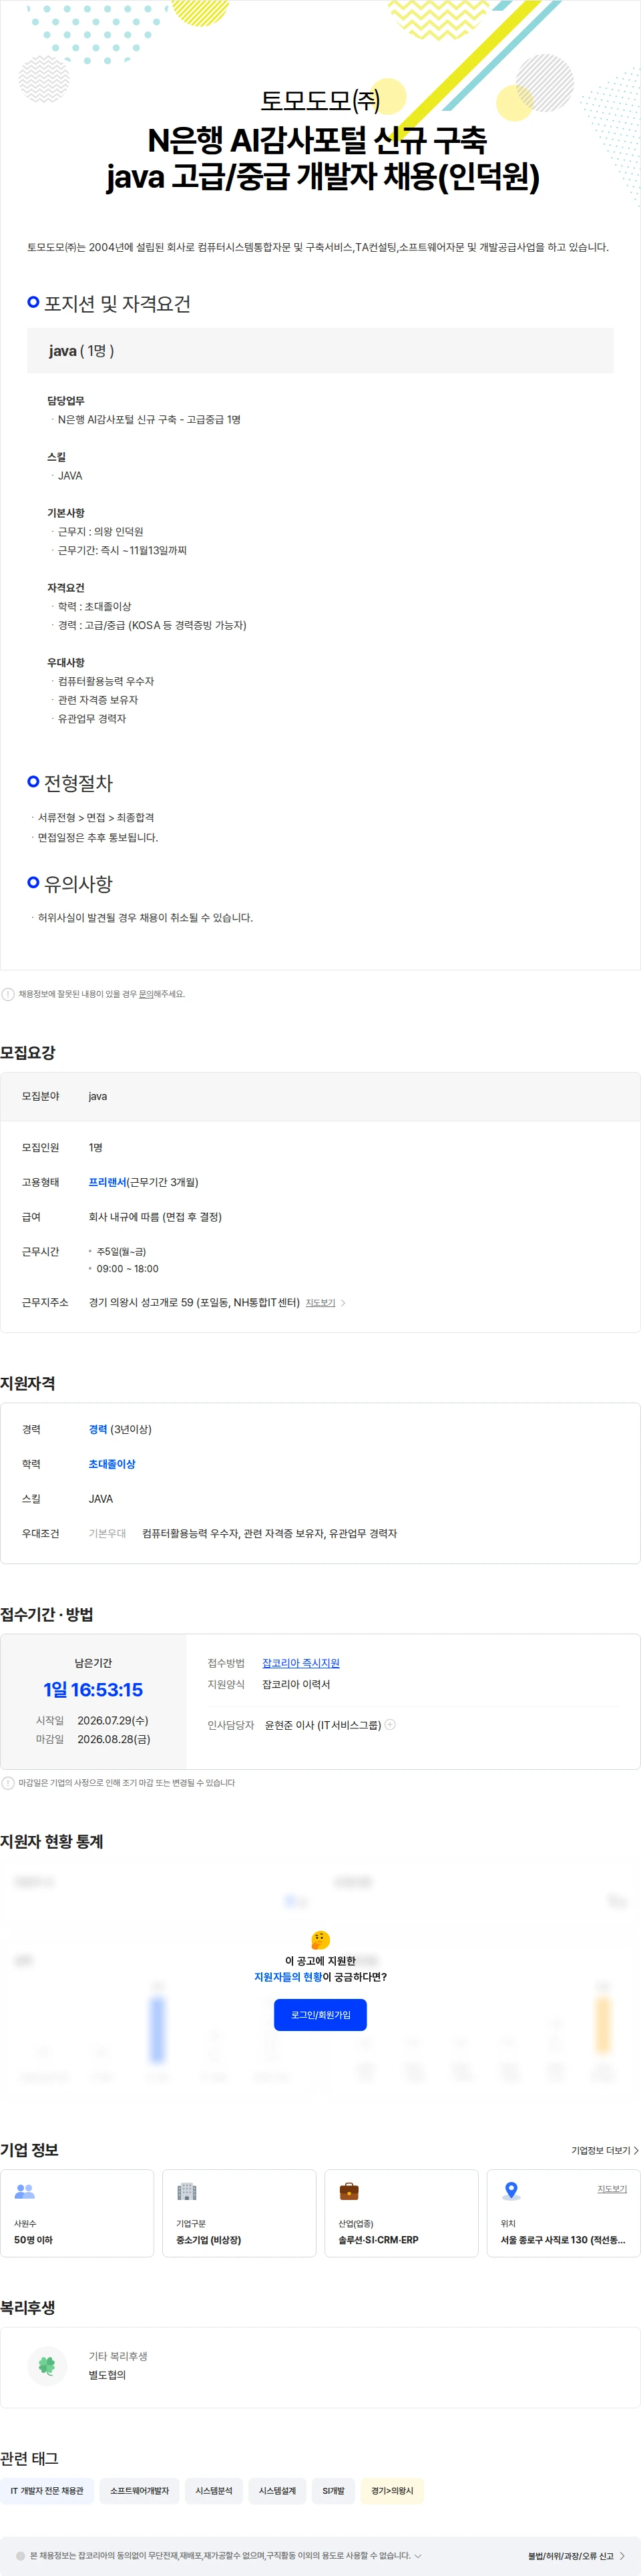Click the 별도협의 benefits text
This screenshot has width=641, height=2576.
point(107,2375)
